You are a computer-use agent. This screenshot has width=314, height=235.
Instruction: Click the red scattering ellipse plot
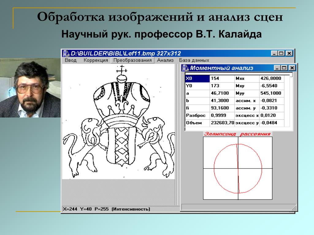(238, 168)
